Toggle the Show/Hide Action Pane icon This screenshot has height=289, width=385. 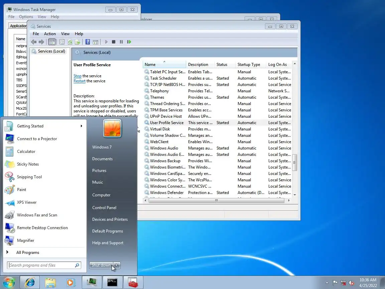[96, 42]
